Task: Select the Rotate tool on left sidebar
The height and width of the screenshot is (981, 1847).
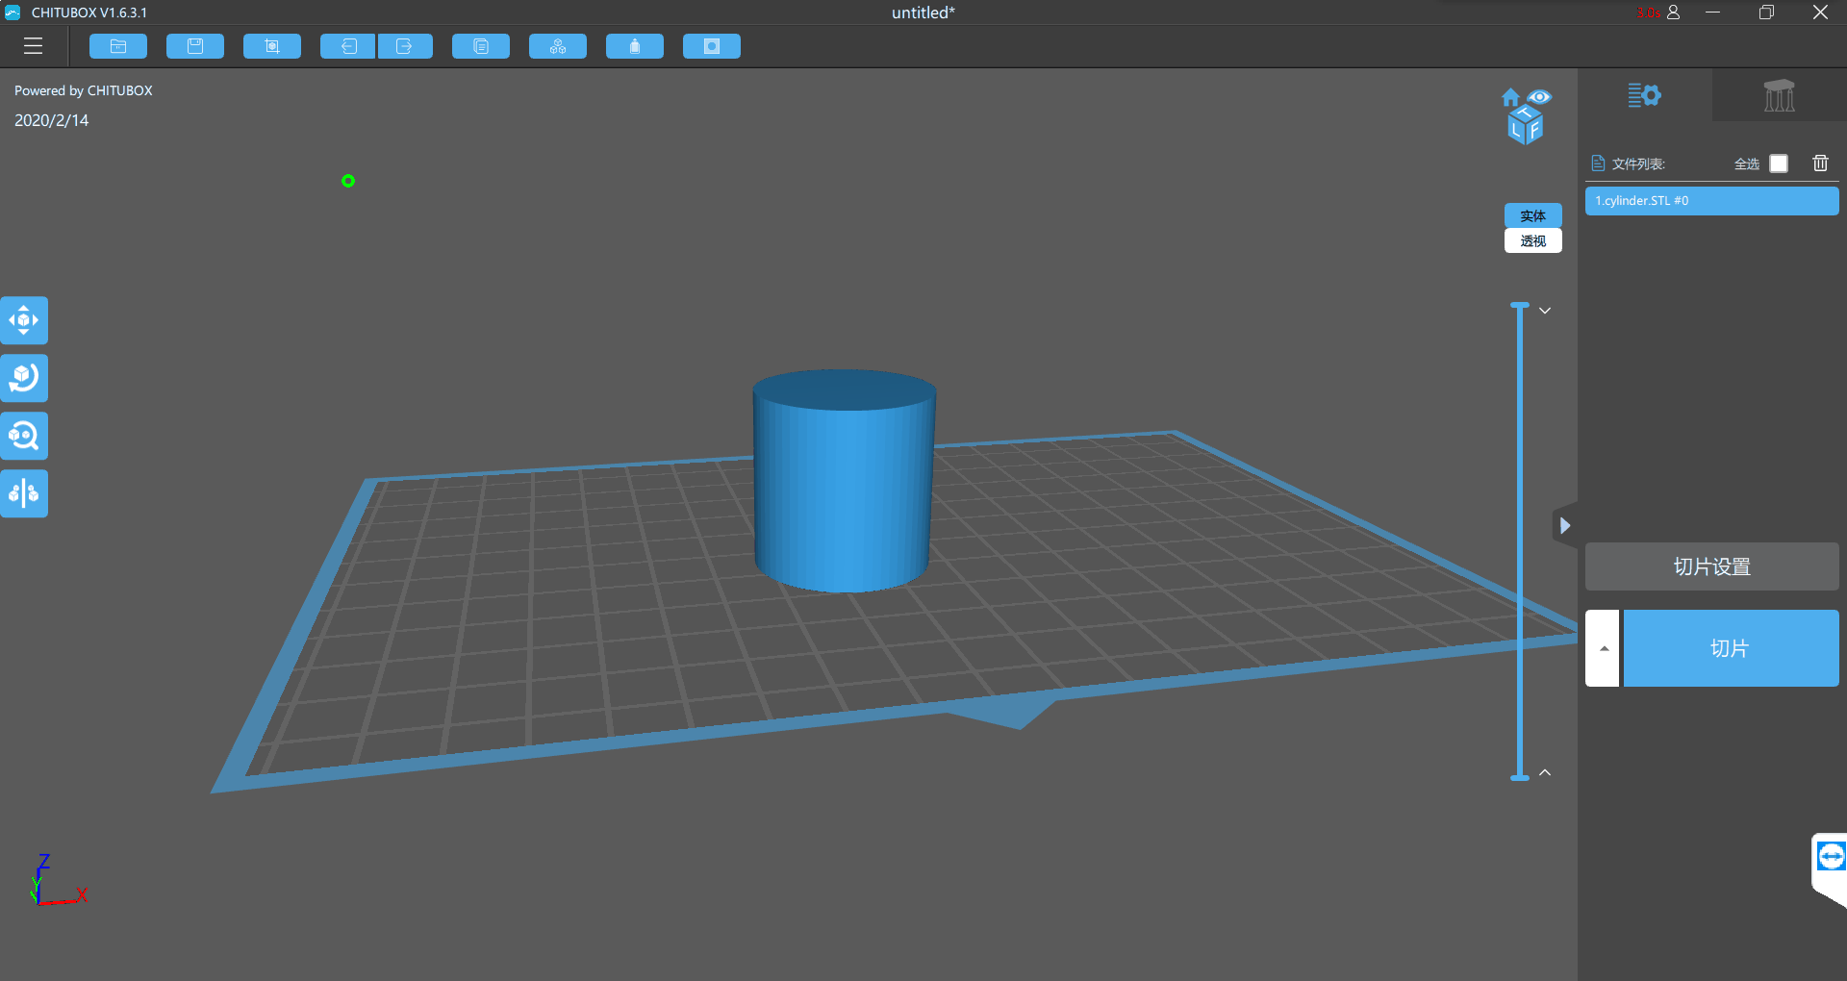Action: coord(24,378)
